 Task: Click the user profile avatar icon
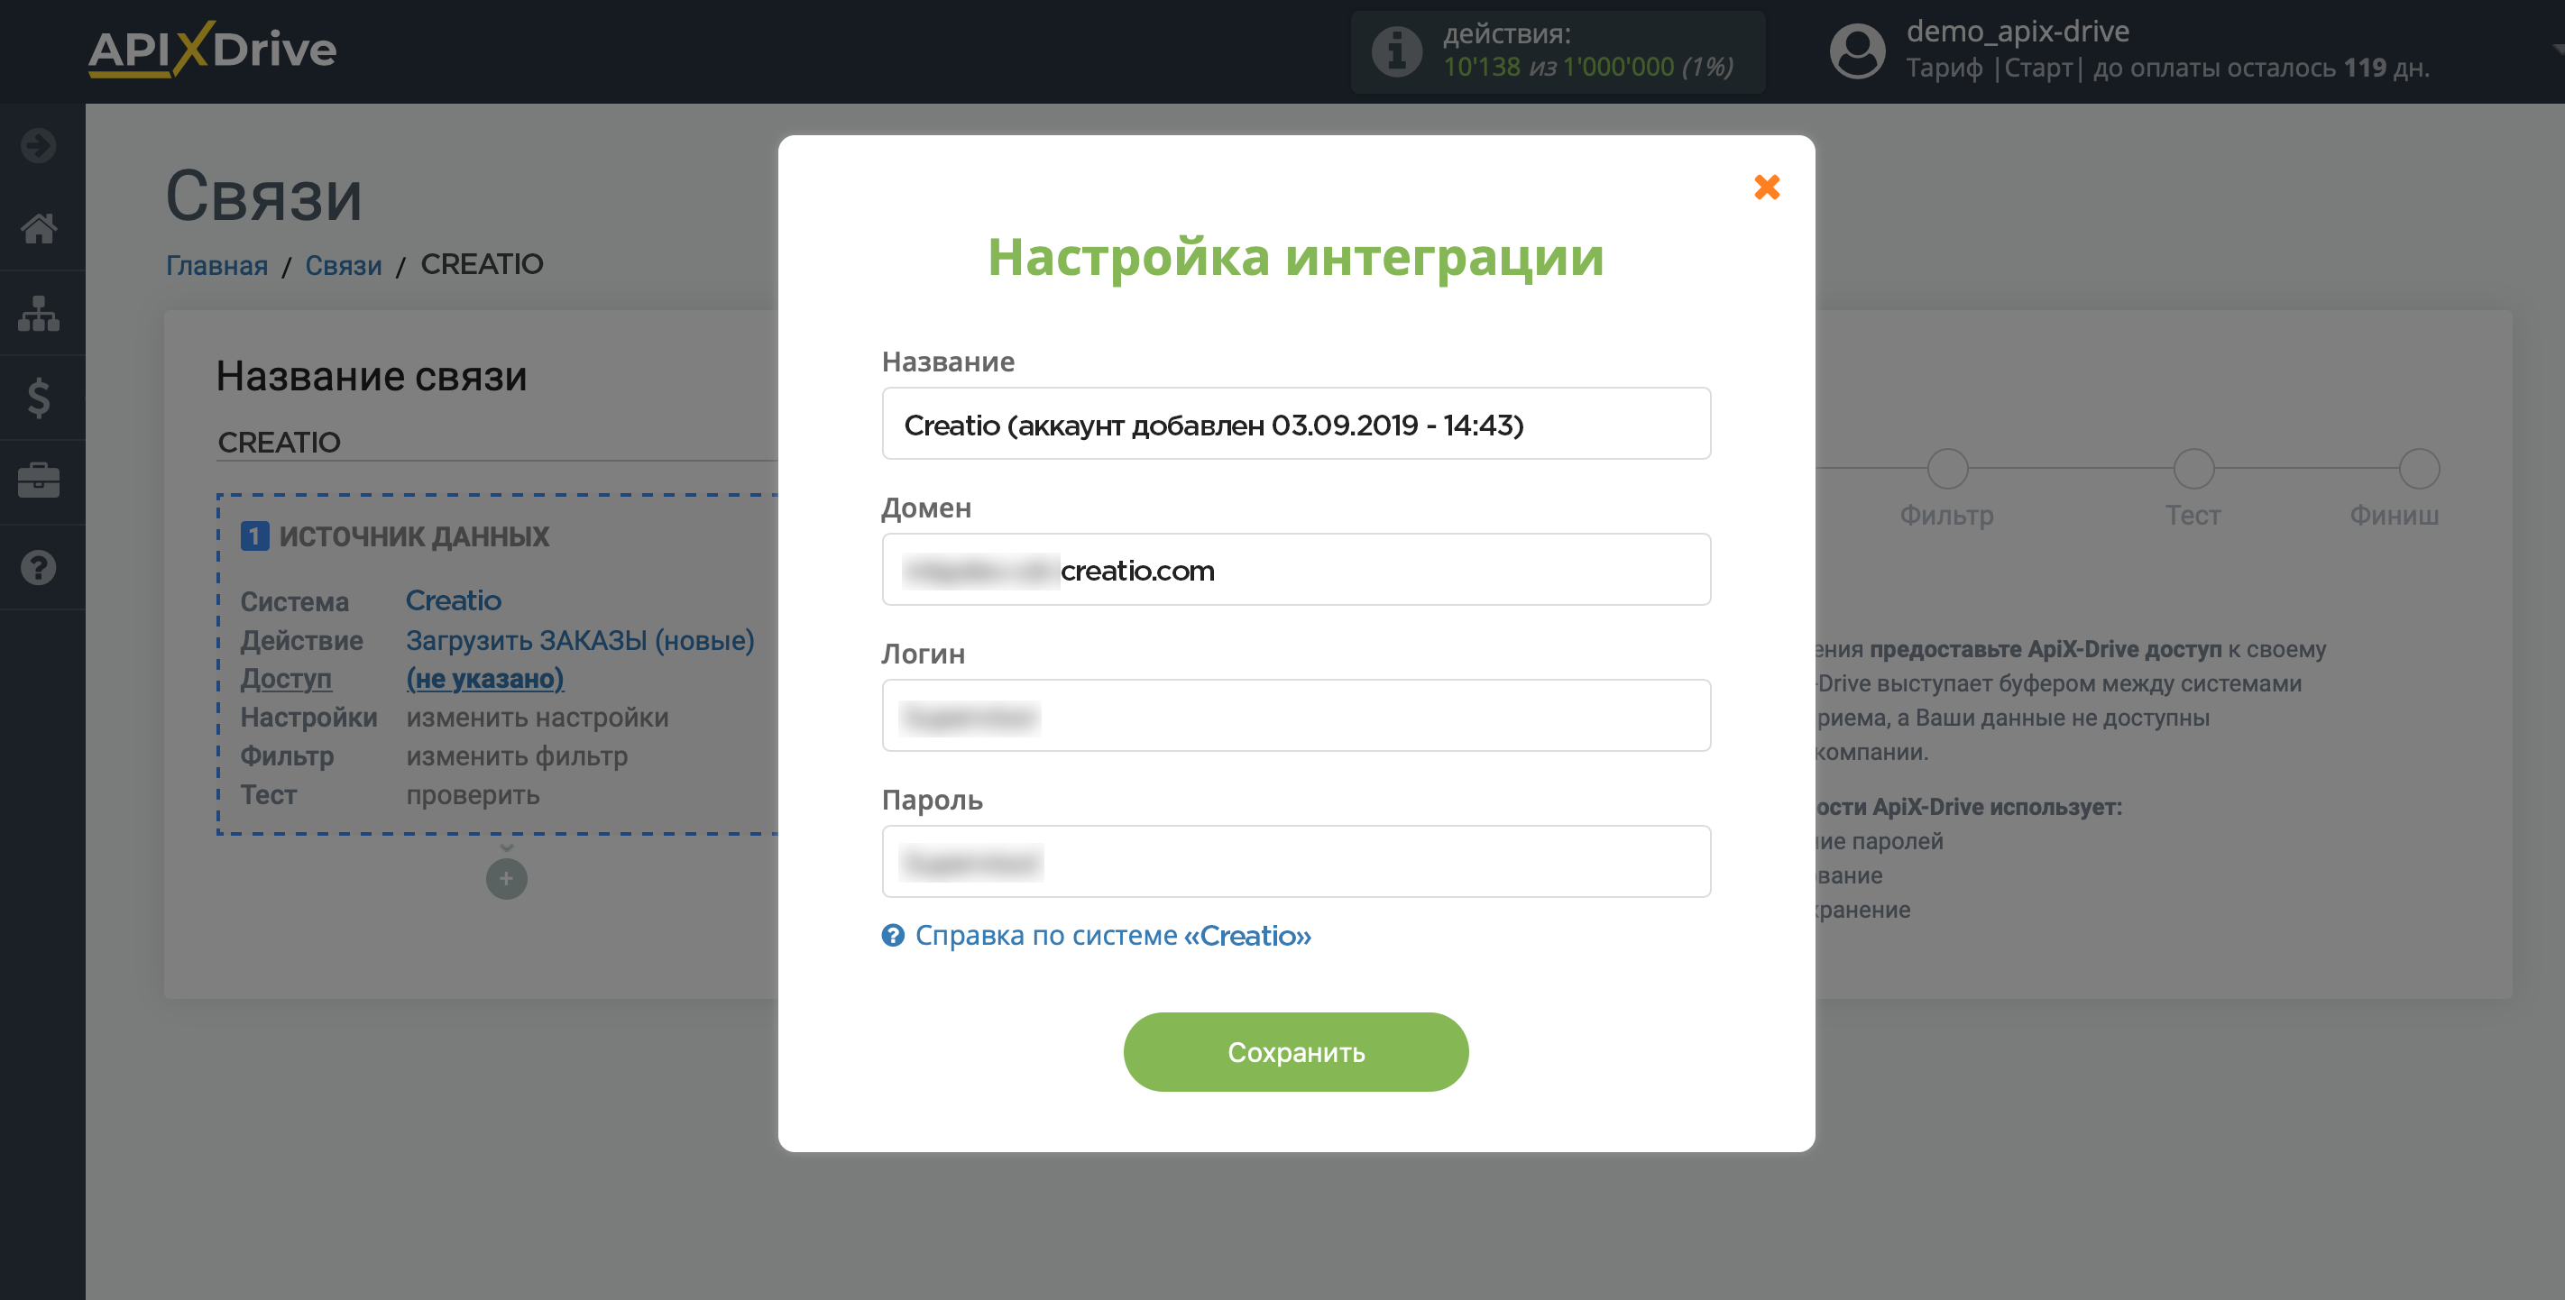tap(1857, 50)
